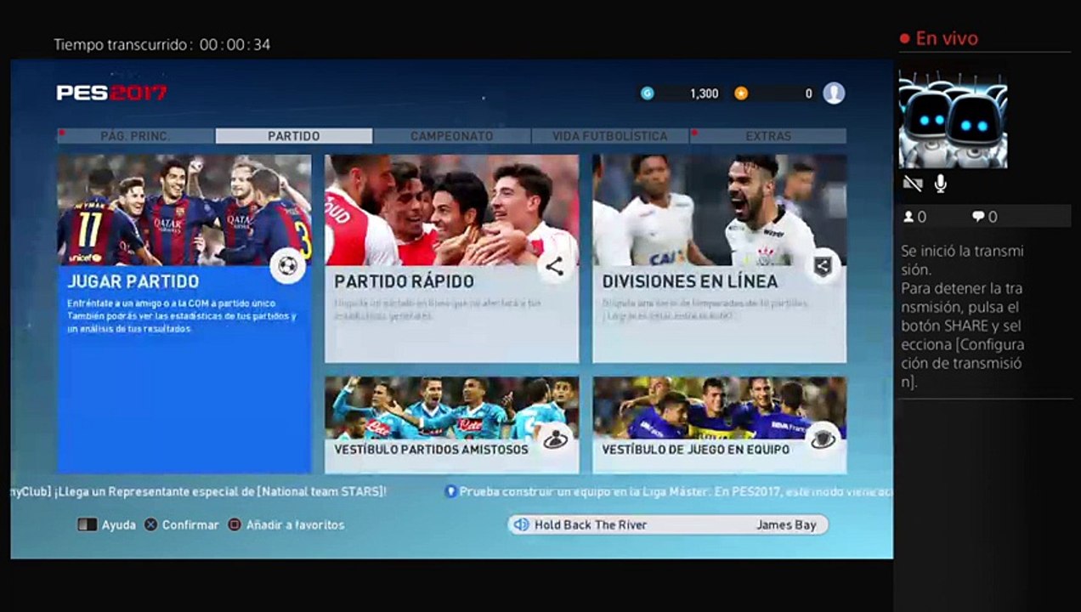Image resolution: width=1081 pixels, height=612 pixels.
Task: Click the Ayuda help label
Action: click(x=119, y=525)
